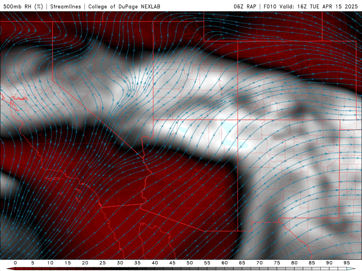Select the "45" colorbar scale label
Image resolution: width=362 pixels, height=271 pixels.
[172, 263]
